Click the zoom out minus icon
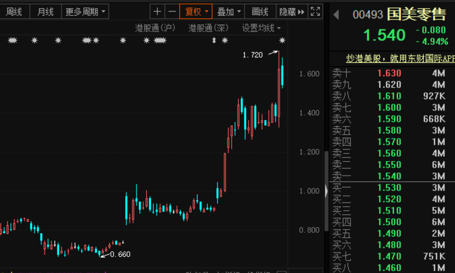 point(172,12)
